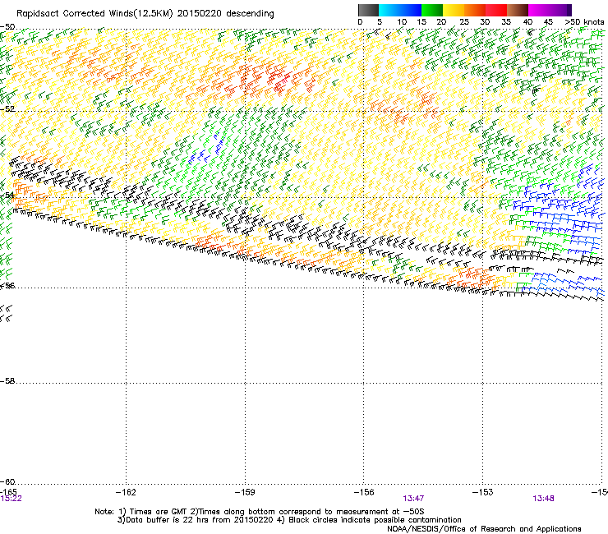Click the blue 10-15 knots legend color
The width and height of the screenshot is (608, 534).
click(411, 10)
